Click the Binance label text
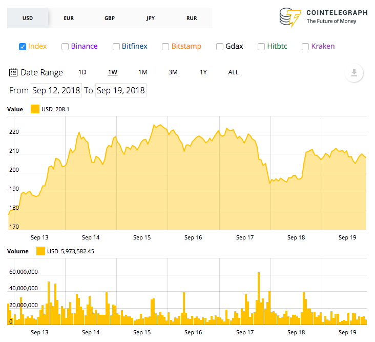 coord(84,46)
